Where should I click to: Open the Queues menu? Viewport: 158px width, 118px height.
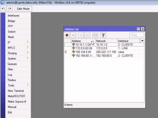[18, 64]
